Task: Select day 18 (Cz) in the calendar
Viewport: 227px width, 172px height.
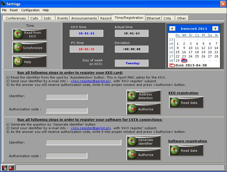Action: pyautogui.click(x=197, y=52)
